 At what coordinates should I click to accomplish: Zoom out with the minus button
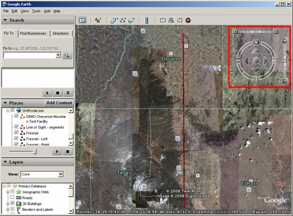point(285,81)
